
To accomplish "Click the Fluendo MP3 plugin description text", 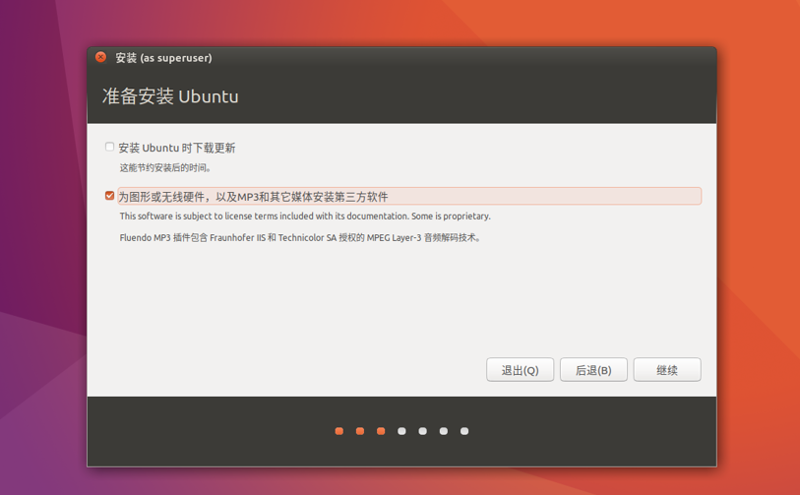I will pyautogui.click(x=300, y=238).
